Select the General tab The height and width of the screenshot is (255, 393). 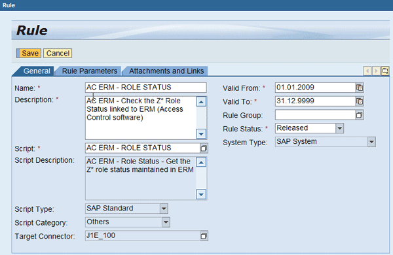point(37,71)
